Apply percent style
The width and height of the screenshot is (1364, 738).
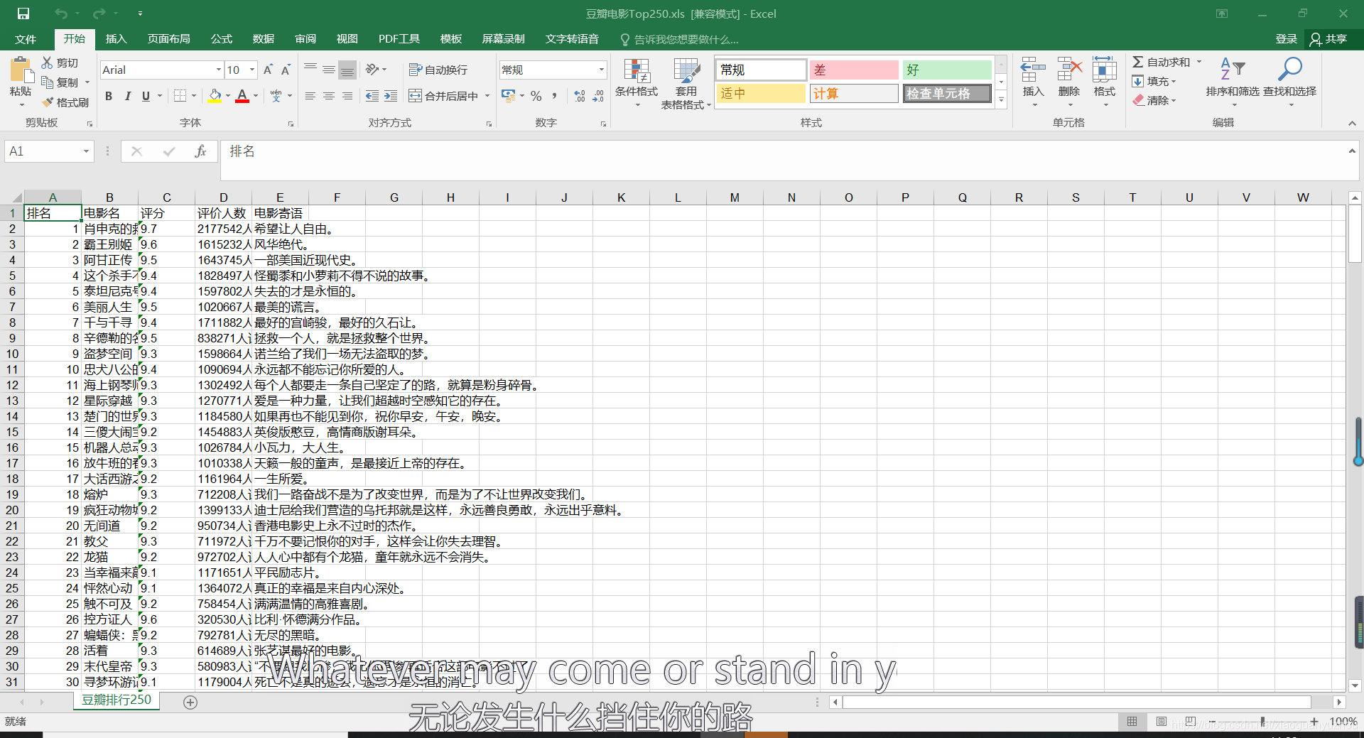click(536, 96)
